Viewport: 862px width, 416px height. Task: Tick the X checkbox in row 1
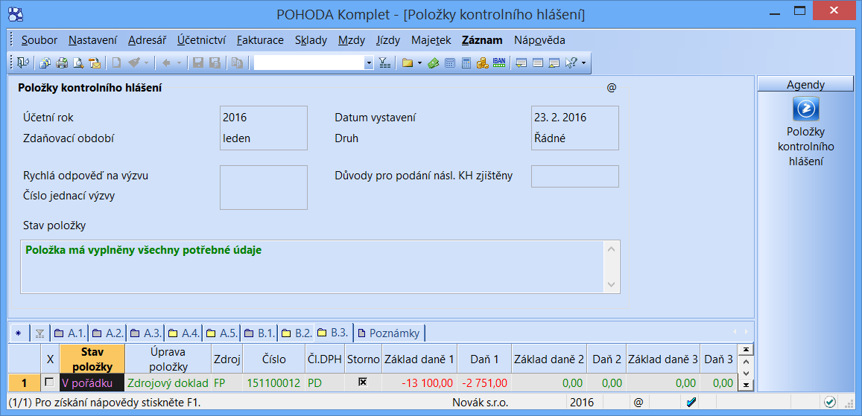coord(50,383)
